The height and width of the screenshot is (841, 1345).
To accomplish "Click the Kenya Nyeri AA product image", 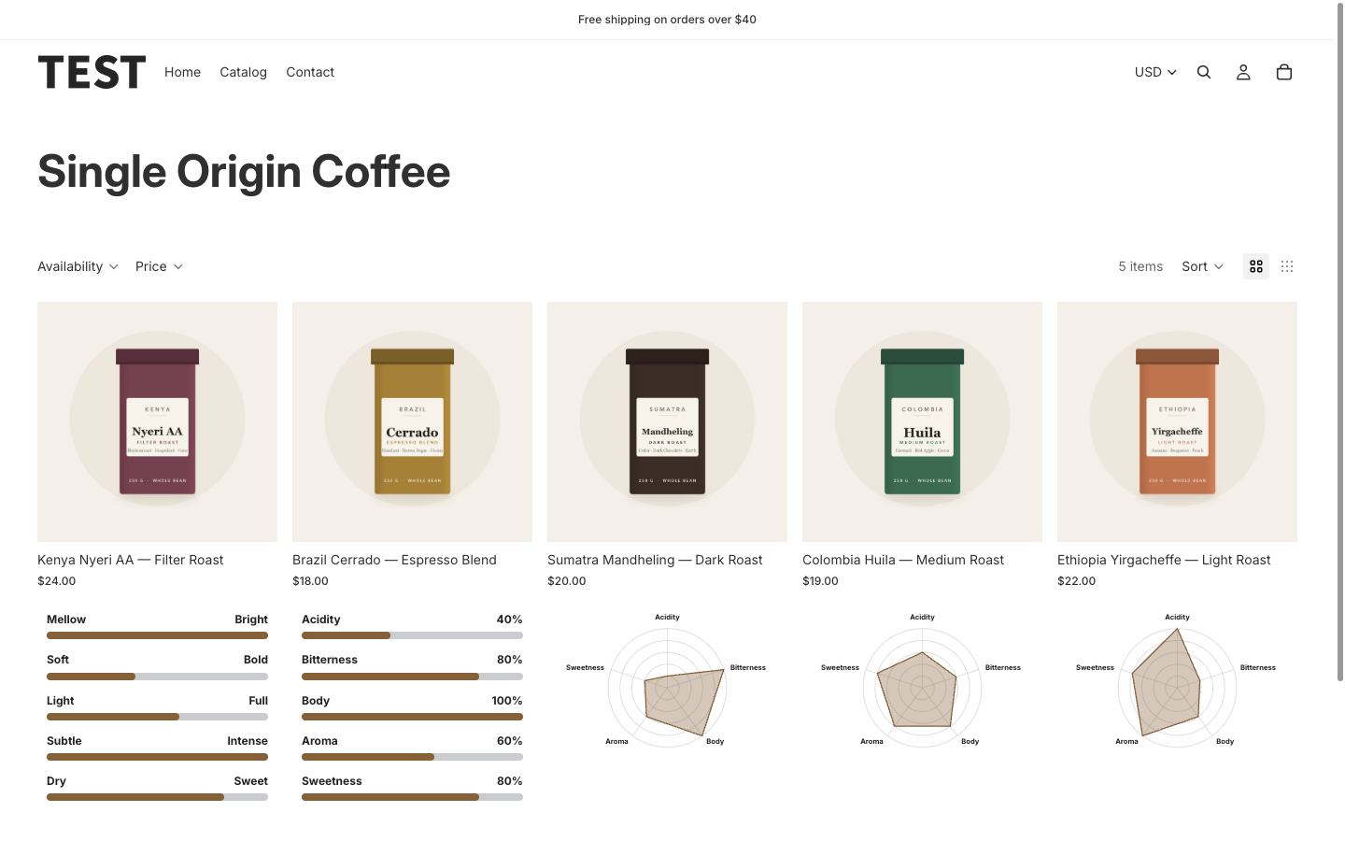I will pos(157,421).
